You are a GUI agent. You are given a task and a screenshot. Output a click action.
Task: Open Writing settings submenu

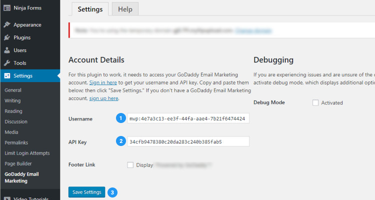coord(12,100)
